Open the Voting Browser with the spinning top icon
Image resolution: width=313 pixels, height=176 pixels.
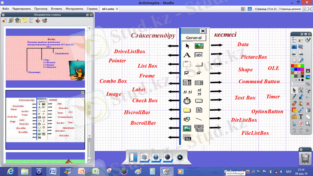click(x=38, y=20)
